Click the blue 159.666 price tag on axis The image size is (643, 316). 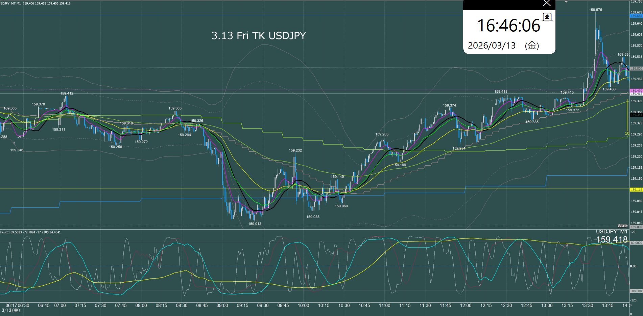tap(636, 16)
